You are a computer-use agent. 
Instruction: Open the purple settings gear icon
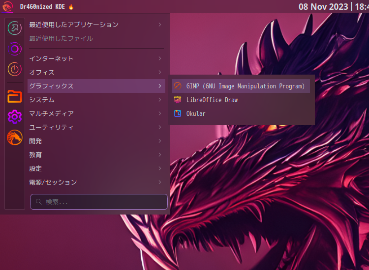[15, 117]
